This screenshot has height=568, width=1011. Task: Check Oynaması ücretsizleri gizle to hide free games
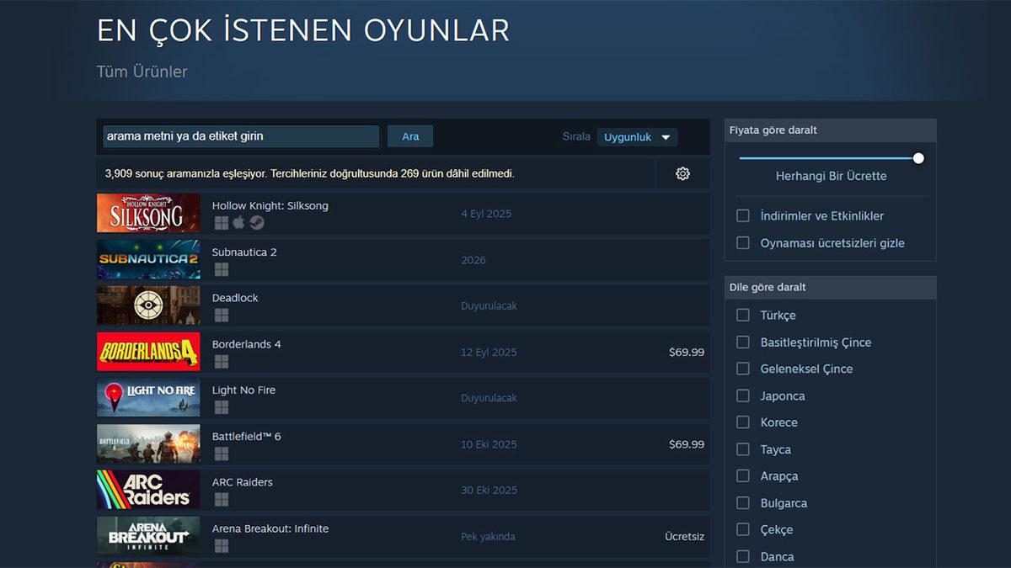click(x=742, y=242)
